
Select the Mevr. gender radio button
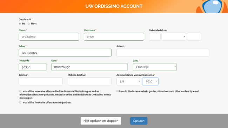(x=29, y=24)
